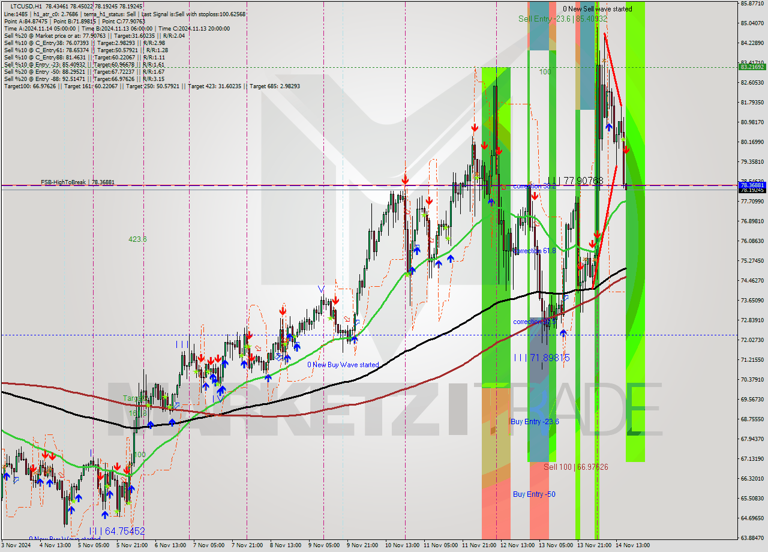Screen dimensions: 768x552
Task: Click the 'Time A:2024.11.14 05:00:00' line
Action: [116, 28]
